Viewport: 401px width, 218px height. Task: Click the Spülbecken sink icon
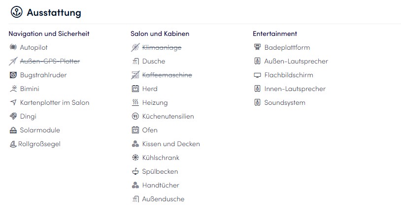(135, 172)
